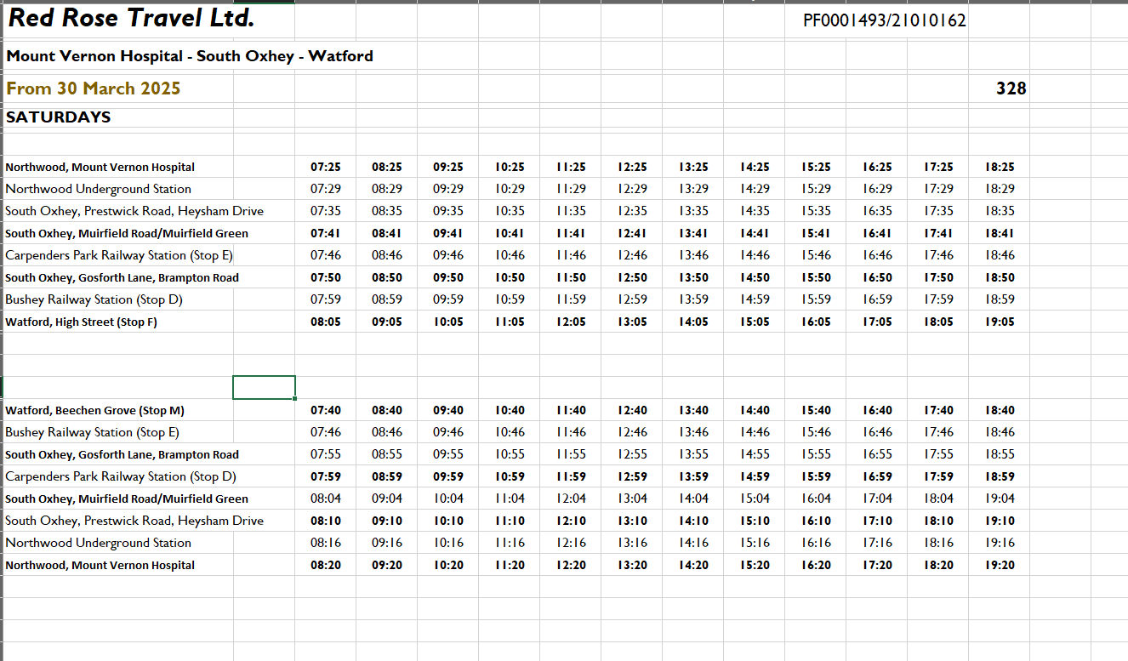Click the From 30 March 2025 cell

point(94,88)
